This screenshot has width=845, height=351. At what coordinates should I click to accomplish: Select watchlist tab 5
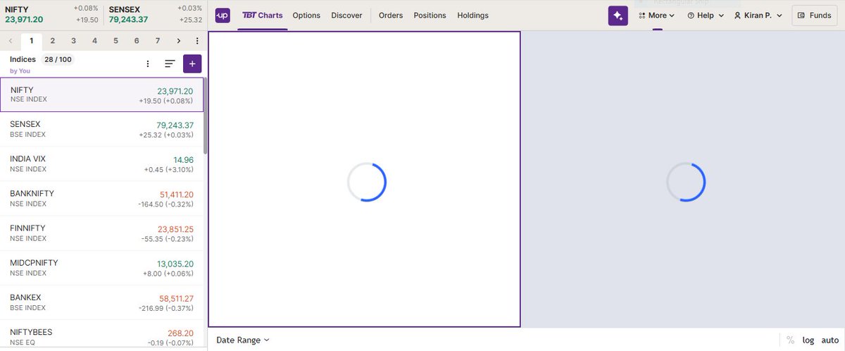point(115,41)
